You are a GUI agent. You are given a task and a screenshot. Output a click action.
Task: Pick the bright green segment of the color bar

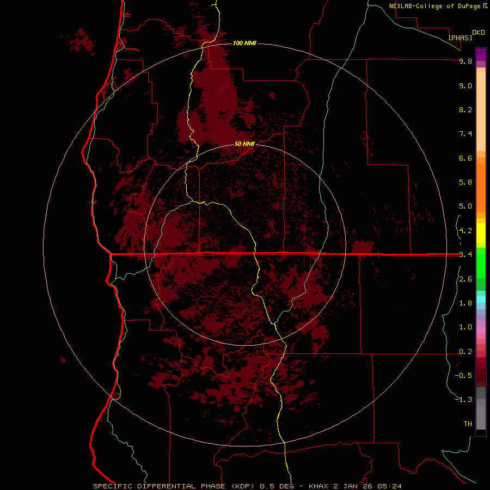(x=481, y=263)
